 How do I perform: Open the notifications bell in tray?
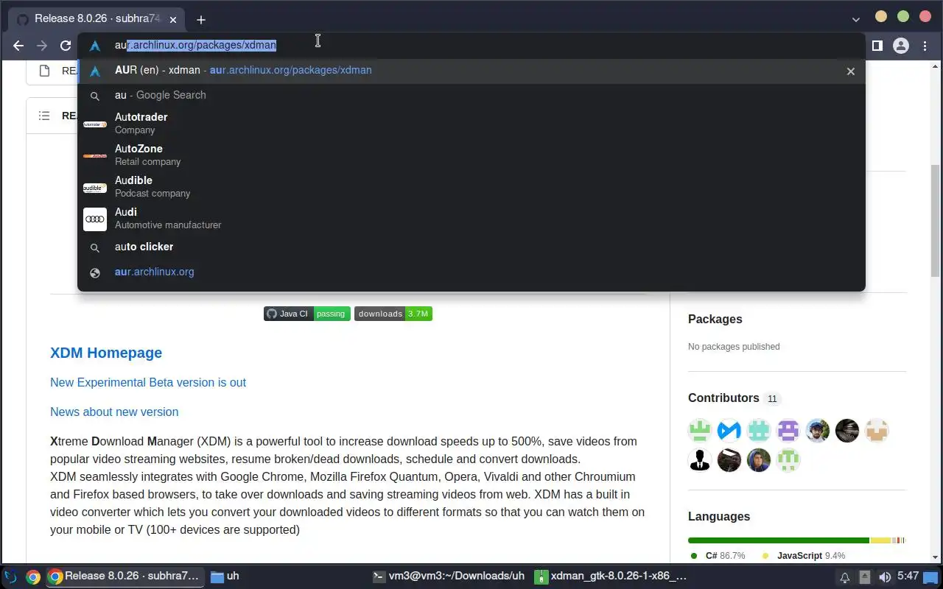[845, 577]
